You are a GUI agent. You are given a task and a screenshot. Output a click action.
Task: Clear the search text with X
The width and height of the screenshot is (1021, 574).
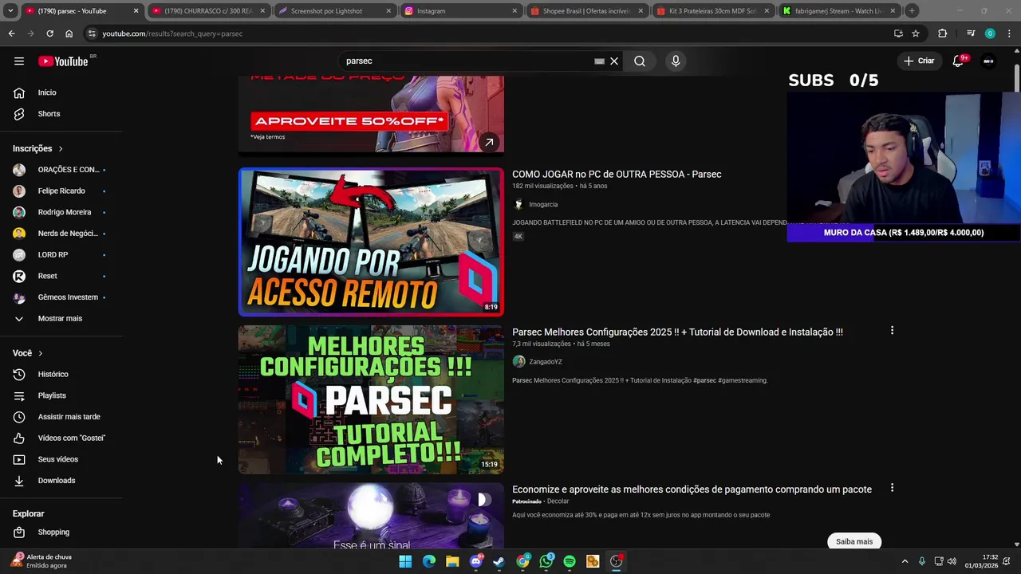click(x=614, y=61)
